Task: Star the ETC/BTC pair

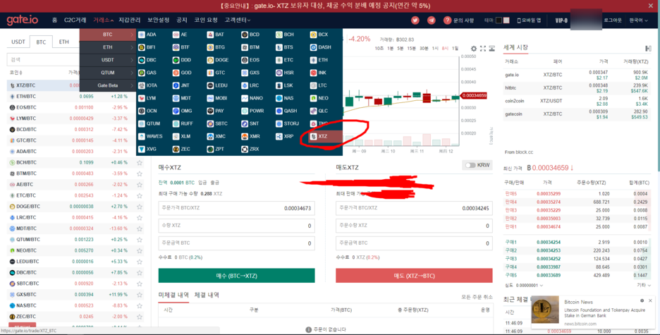Action: [140, 195]
